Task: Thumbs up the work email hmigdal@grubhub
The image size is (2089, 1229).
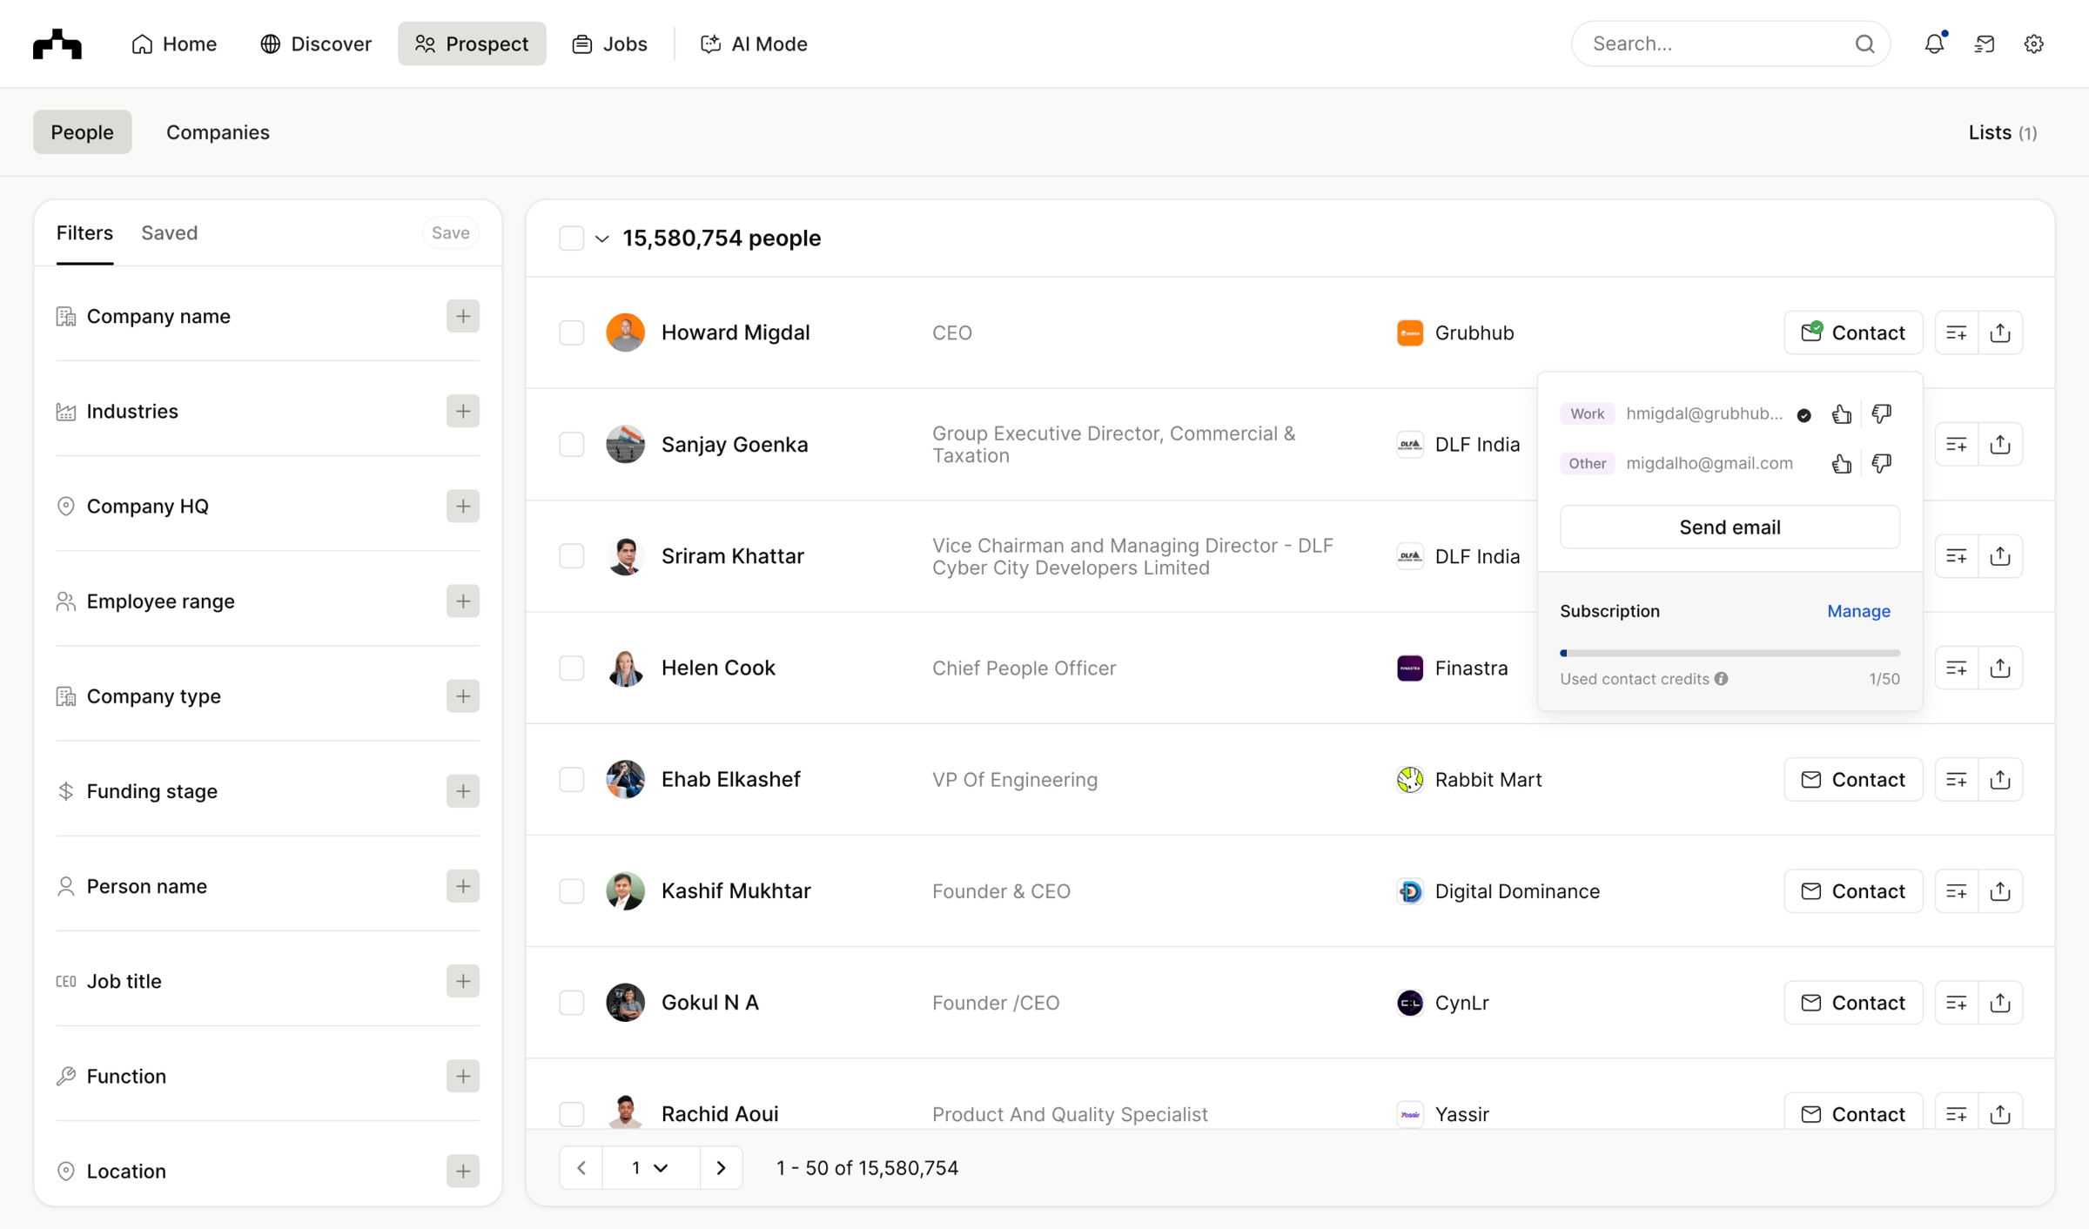Action: point(1841,414)
